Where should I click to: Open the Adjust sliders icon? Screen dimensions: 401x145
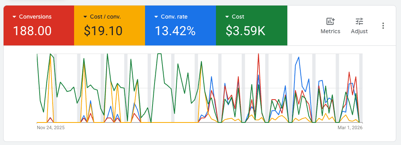click(x=359, y=21)
